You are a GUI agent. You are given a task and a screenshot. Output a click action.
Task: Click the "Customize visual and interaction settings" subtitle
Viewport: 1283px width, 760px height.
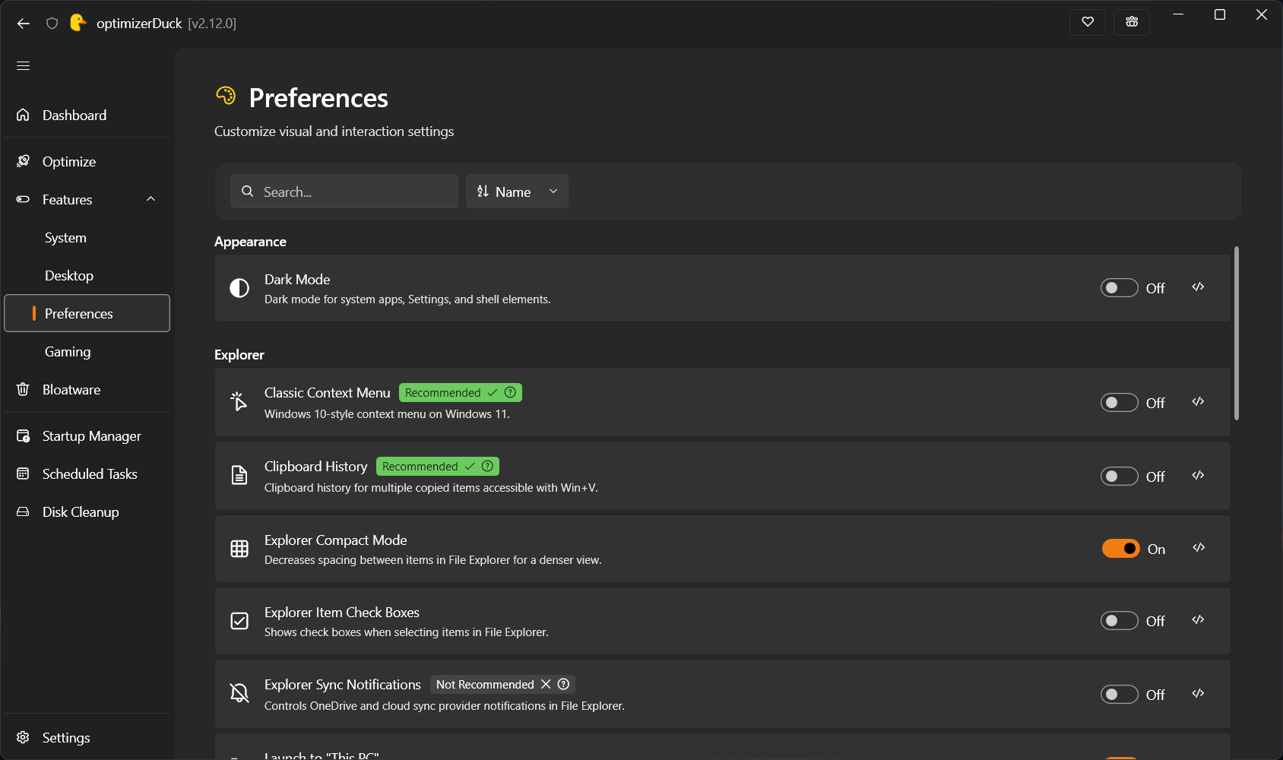tap(334, 131)
